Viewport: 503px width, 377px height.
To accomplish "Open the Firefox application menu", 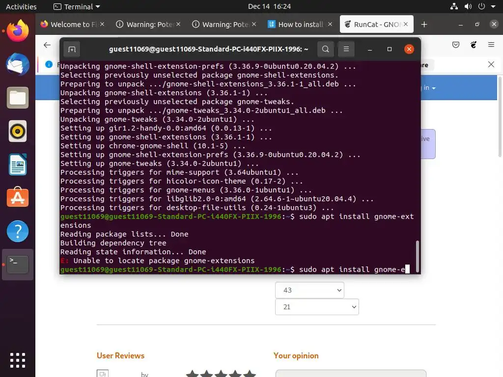I will coord(491,45).
